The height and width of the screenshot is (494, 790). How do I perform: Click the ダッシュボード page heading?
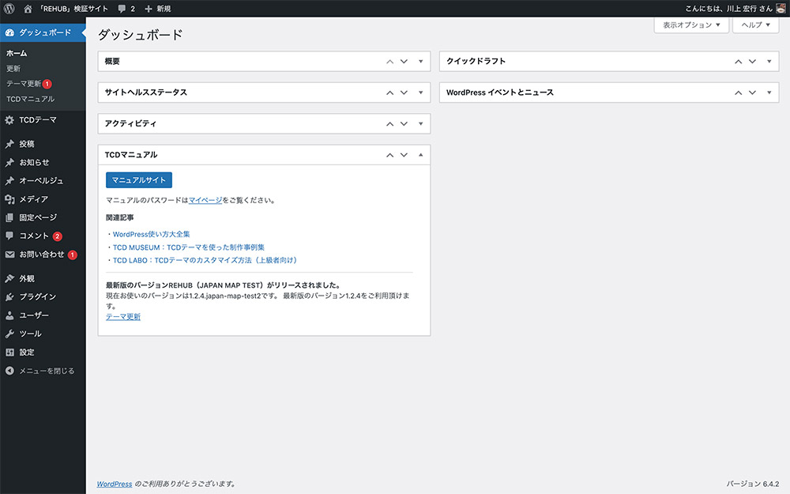(x=140, y=35)
